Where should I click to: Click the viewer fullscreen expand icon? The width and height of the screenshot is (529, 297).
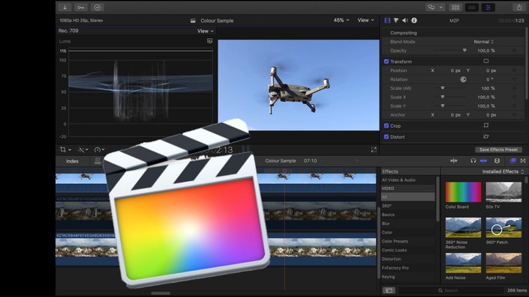374,150
